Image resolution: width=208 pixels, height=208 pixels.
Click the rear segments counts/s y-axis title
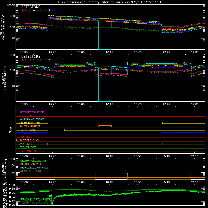[4, 78]
